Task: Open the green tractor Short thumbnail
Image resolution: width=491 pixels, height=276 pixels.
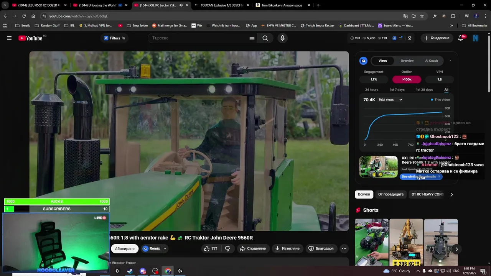Action: [x=372, y=242]
